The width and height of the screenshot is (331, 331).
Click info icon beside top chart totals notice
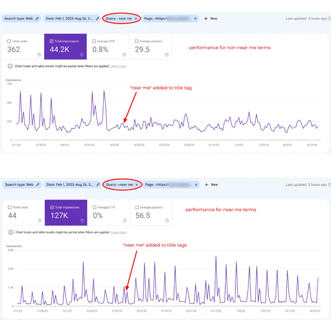pos(10,66)
